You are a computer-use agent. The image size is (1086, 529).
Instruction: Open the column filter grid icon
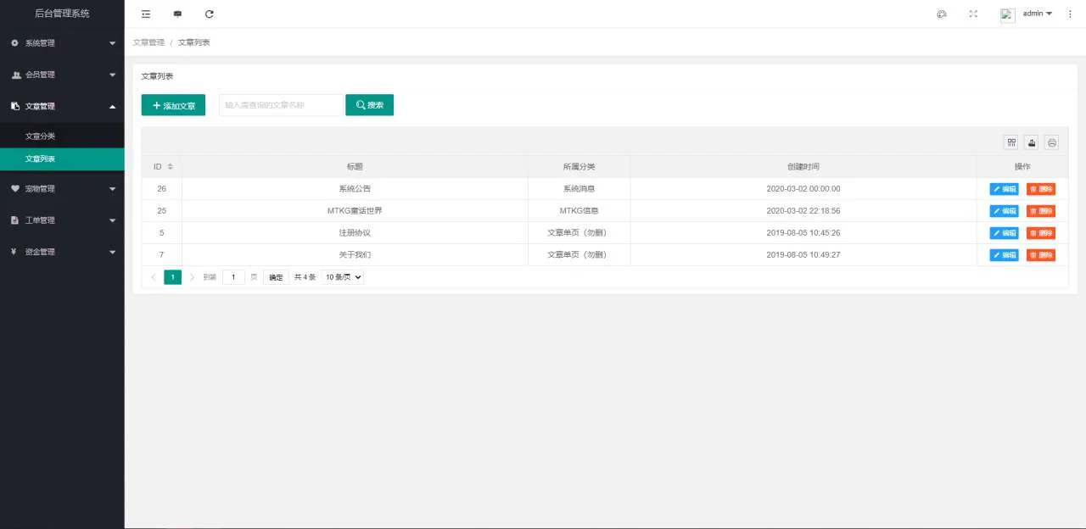point(1011,142)
